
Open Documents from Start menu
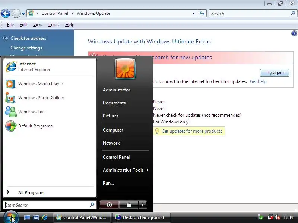pyautogui.click(x=114, y=103)
